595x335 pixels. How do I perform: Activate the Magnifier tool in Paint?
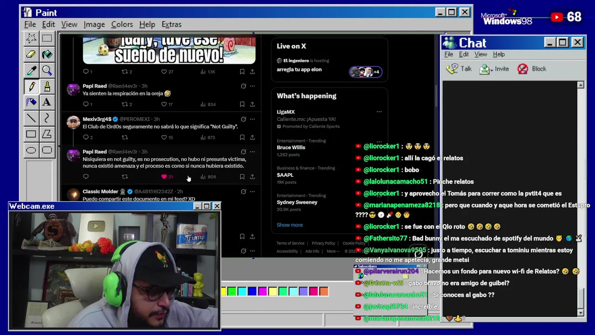[x=47, y=70]
